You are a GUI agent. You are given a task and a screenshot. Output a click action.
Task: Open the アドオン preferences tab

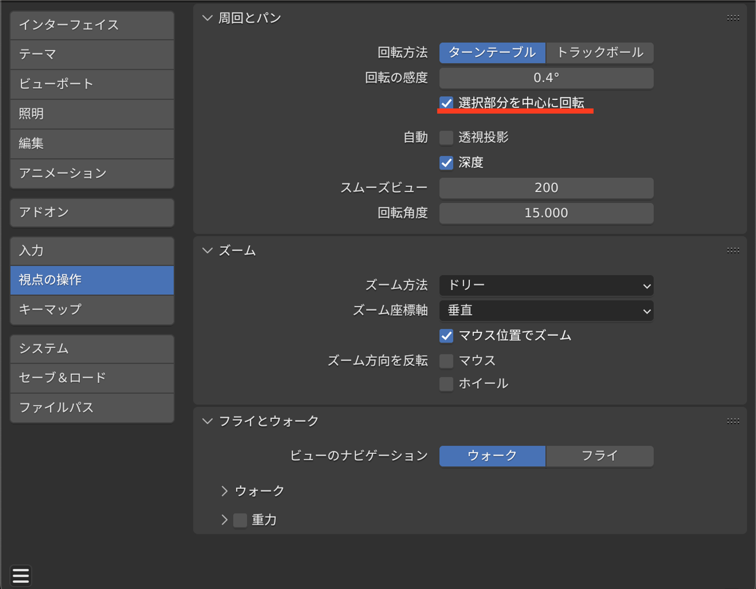92,212
